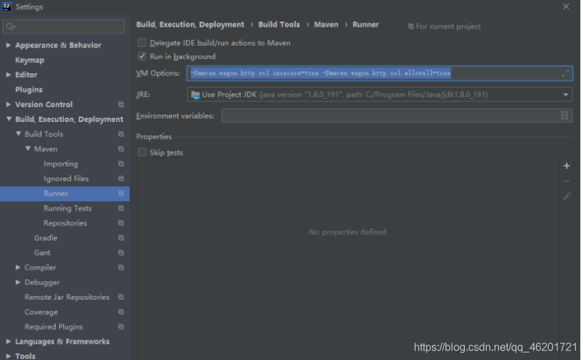Edit property using the pencil icon

pyautogui.click(x=566, y=196)
